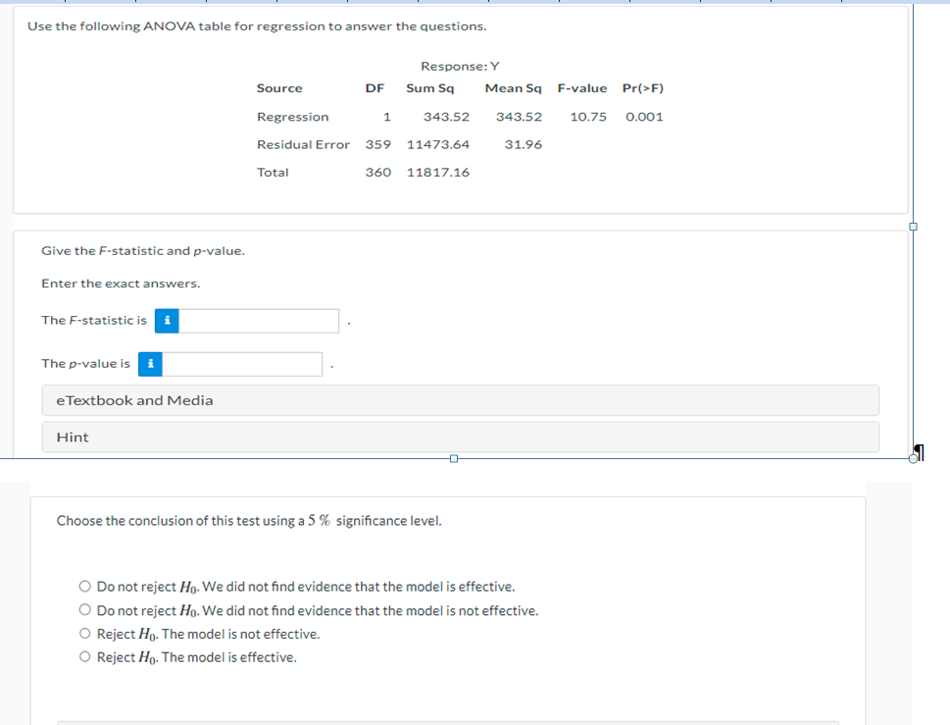Image resolution: width=950 pixels, height=725 pixels.
Task: Click the Regression DF value 1
Action: tap(386, 117)
